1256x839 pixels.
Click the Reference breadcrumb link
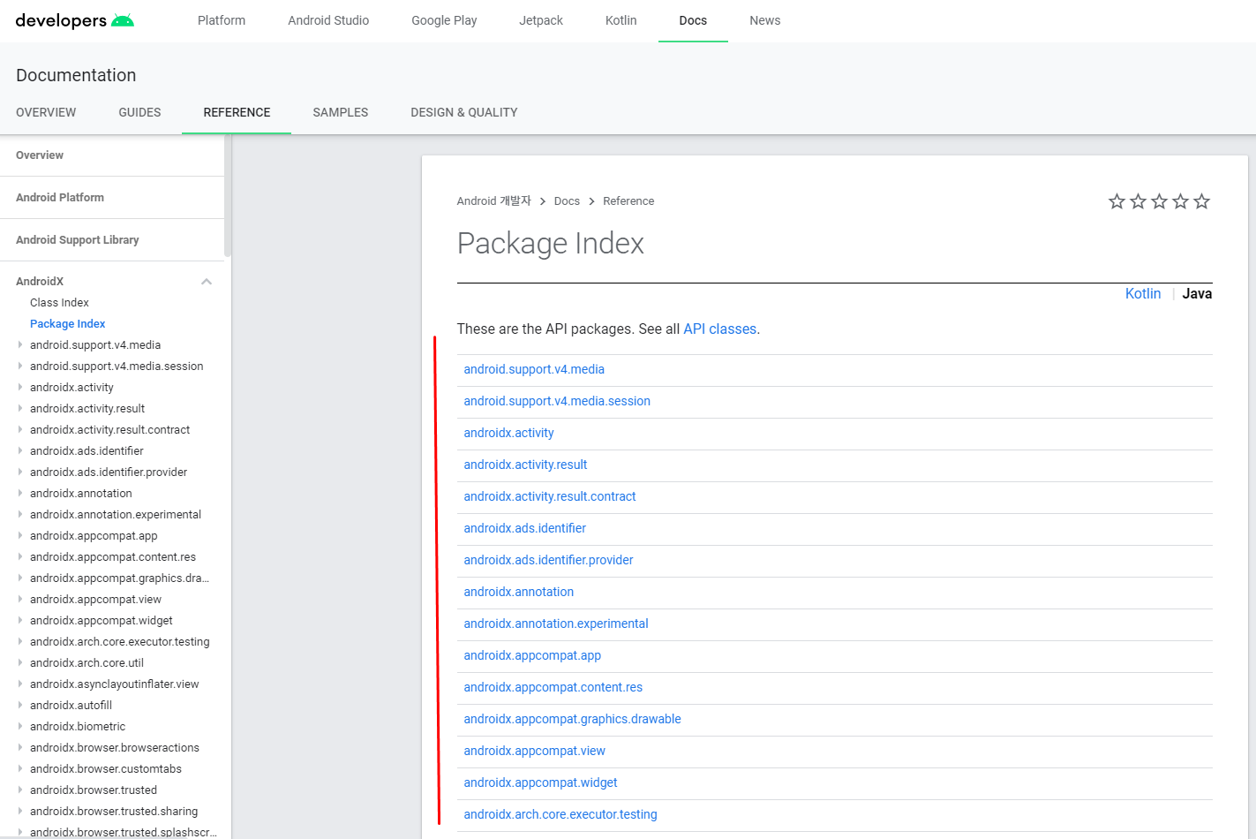pos(628,201)
